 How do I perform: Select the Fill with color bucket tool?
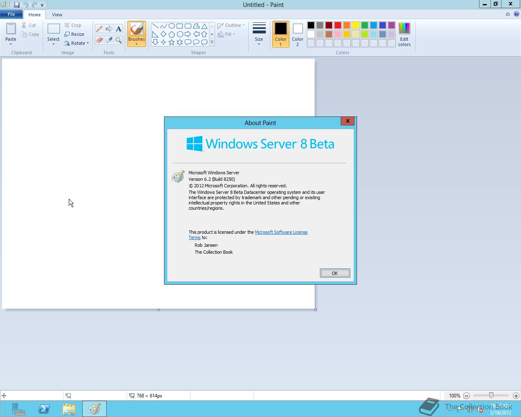tap(109, 29)
